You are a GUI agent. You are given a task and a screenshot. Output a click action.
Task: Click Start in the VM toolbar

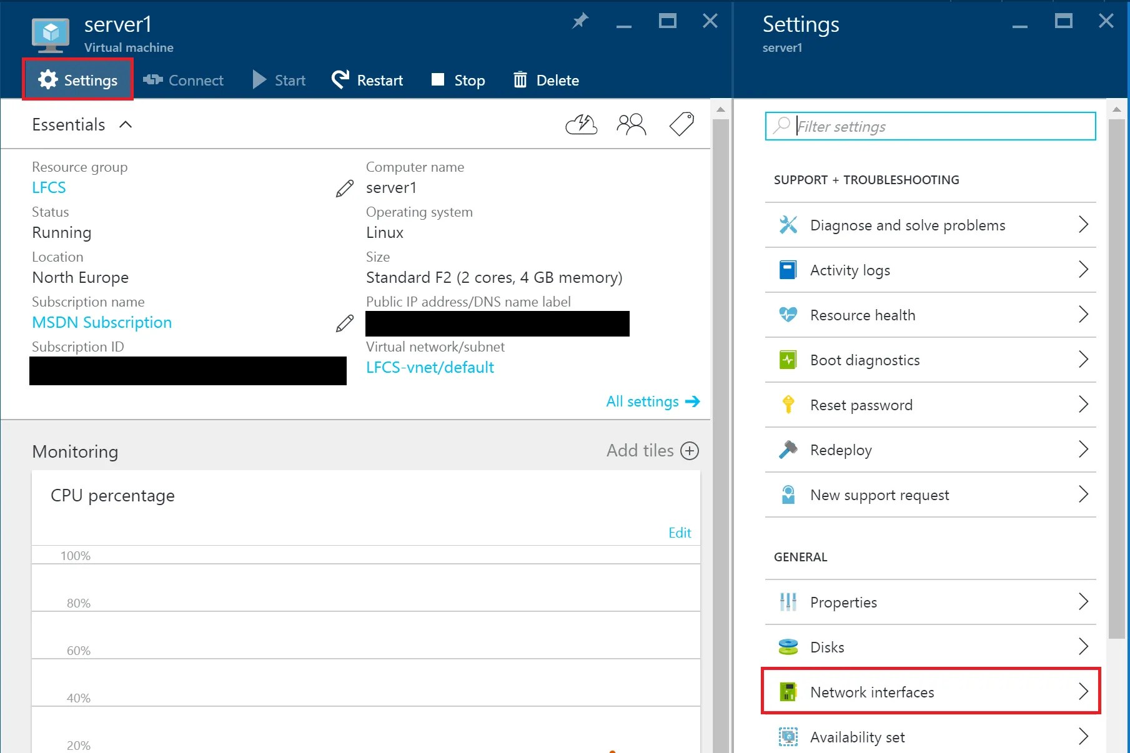(x=279, y=80)
